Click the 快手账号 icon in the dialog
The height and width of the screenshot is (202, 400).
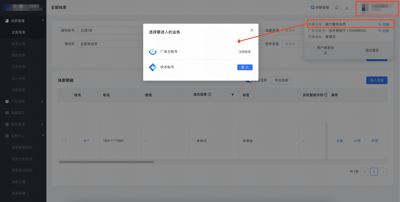(x=153, y=67)
